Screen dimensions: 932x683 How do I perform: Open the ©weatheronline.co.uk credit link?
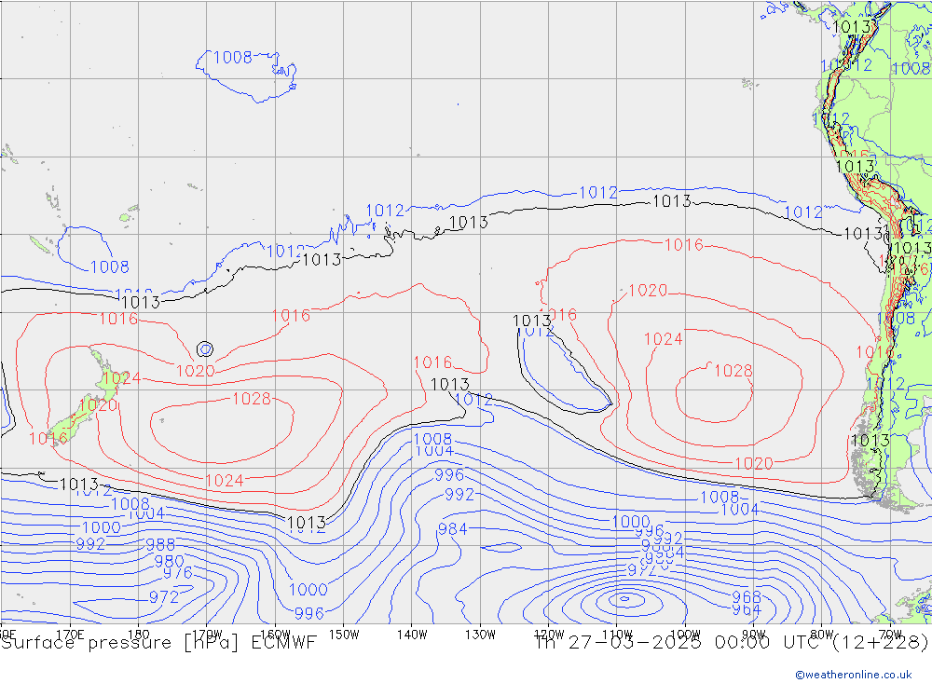[x=854, y=675]
